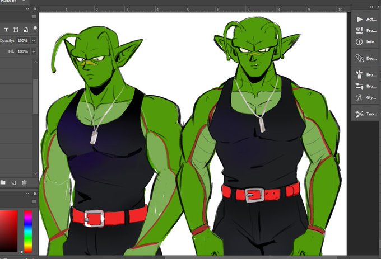Filter layers by smart objects icon
The width and height of the screenshot is (381, 259).
(26, 30)
